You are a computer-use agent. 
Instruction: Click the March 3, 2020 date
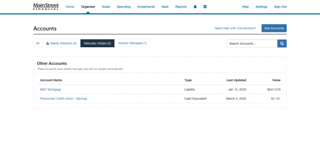click(236, 98)
